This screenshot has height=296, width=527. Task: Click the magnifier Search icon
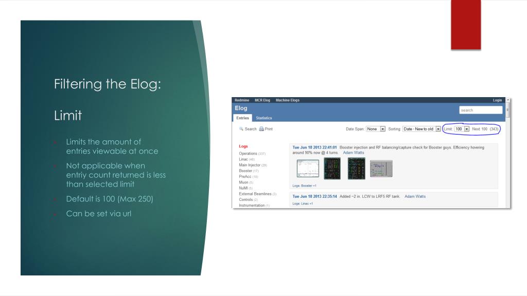click(241, 129)
